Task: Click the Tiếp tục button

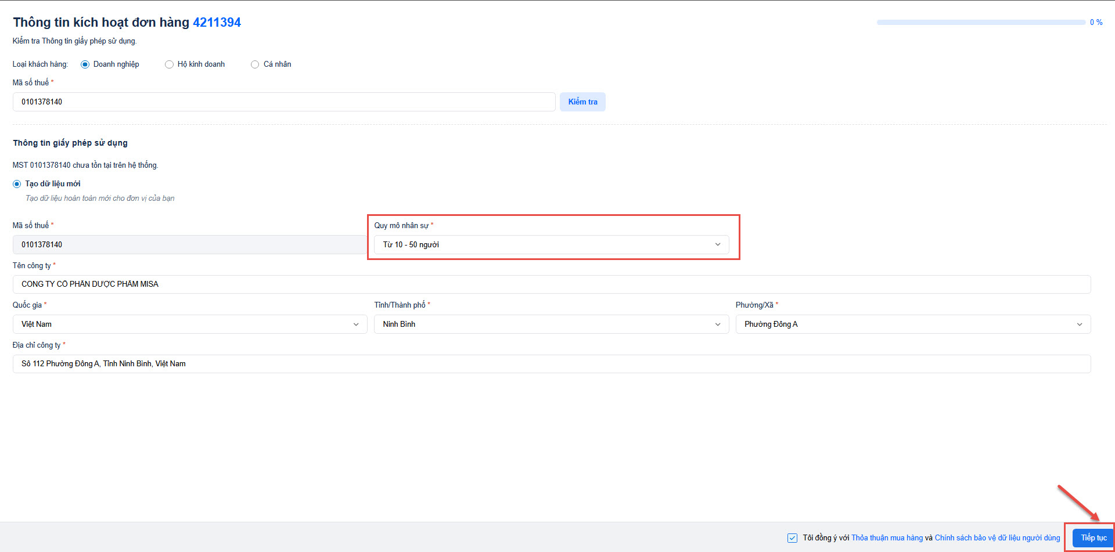Action: (x=1093, y=538)
